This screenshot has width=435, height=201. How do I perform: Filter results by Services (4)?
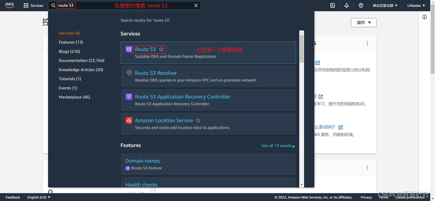[x=69, y=33]
